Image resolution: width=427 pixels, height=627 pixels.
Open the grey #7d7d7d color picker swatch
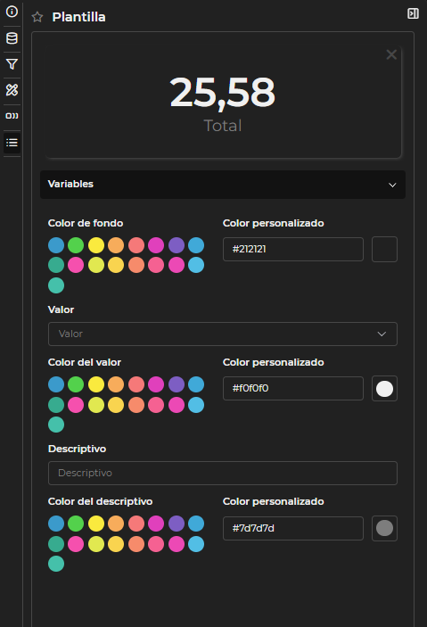point(384,528)
